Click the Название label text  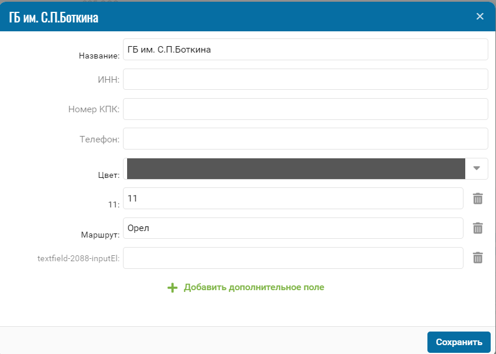point(99,56)
